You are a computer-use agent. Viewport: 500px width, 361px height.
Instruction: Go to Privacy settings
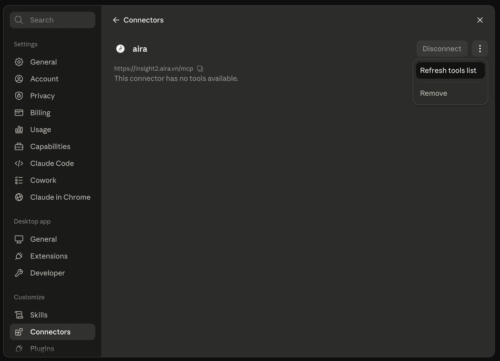coord(53,96)
